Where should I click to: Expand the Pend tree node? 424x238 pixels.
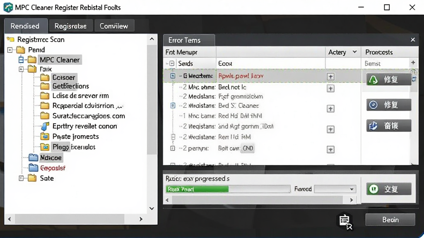[10, 50]
